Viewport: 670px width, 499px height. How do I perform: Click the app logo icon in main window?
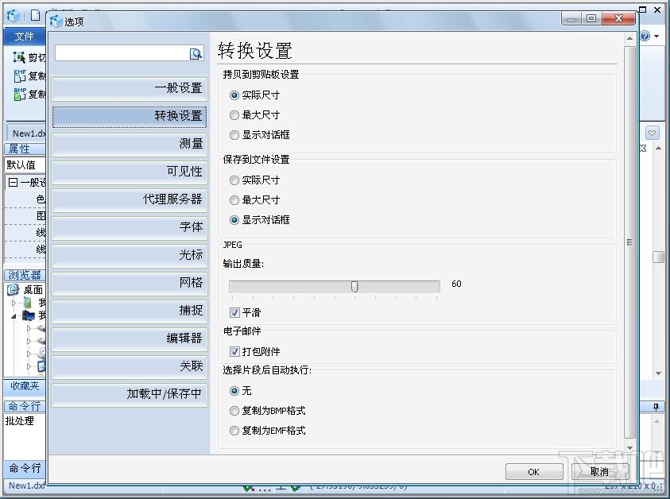(14, 16)
